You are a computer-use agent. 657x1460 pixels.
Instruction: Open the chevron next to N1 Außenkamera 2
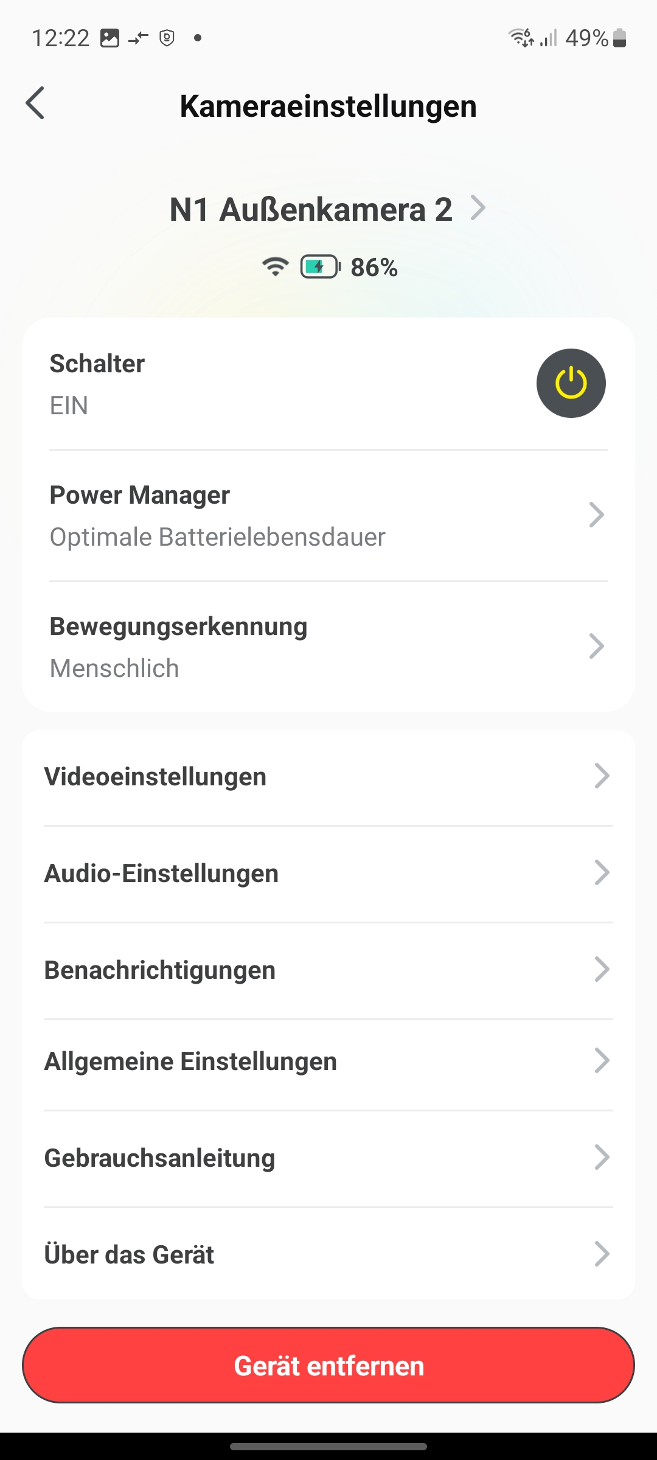[x=479, y=208]
